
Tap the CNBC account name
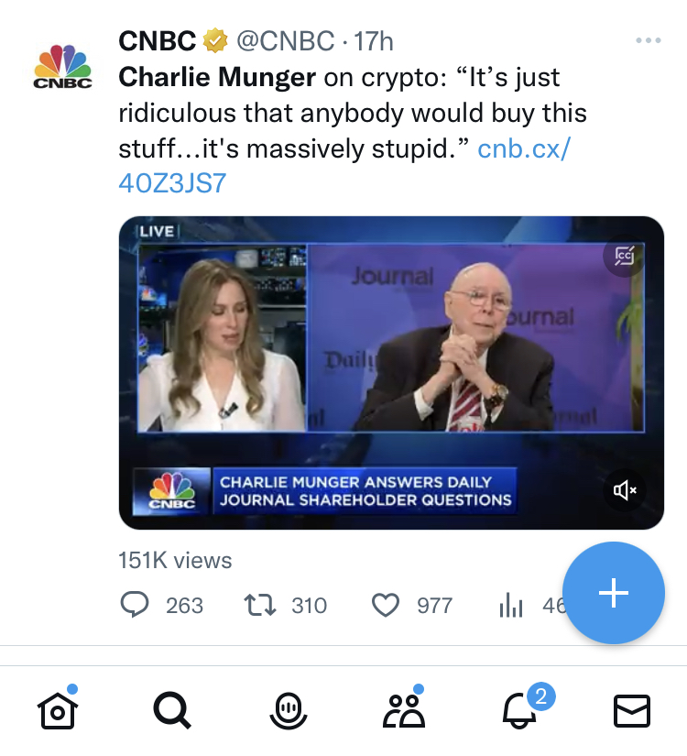(x=158, y=41)
